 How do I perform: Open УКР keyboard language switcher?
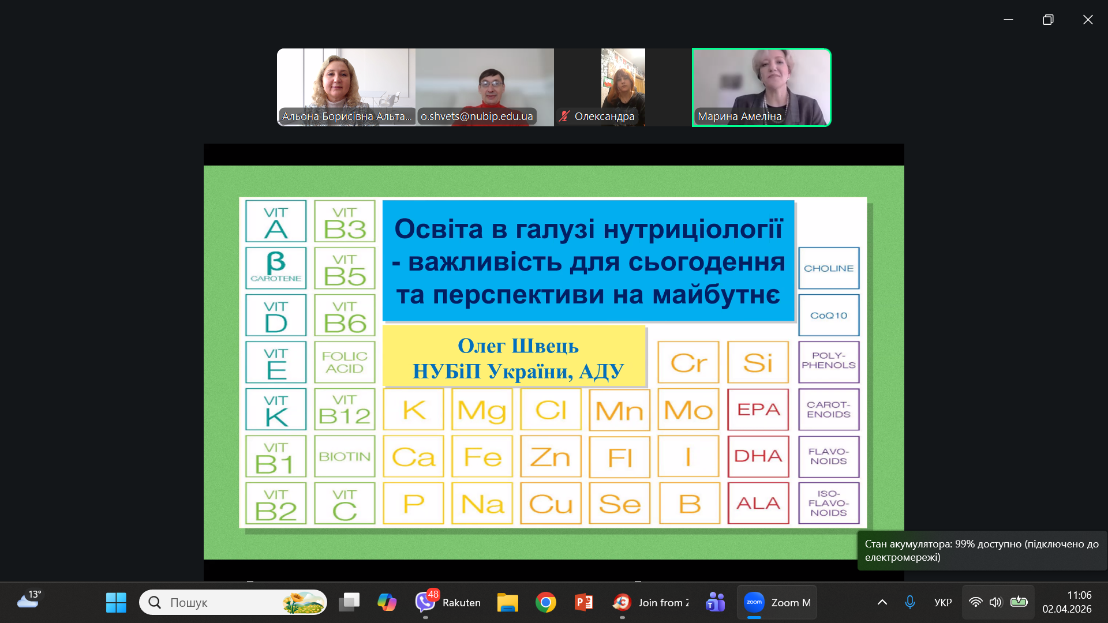(942, 602)
